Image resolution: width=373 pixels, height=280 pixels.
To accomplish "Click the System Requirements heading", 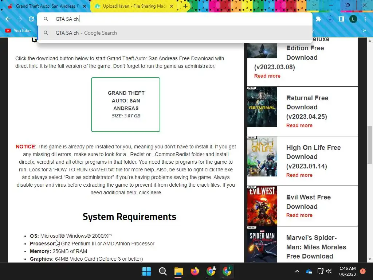I will tap(129, 217).
